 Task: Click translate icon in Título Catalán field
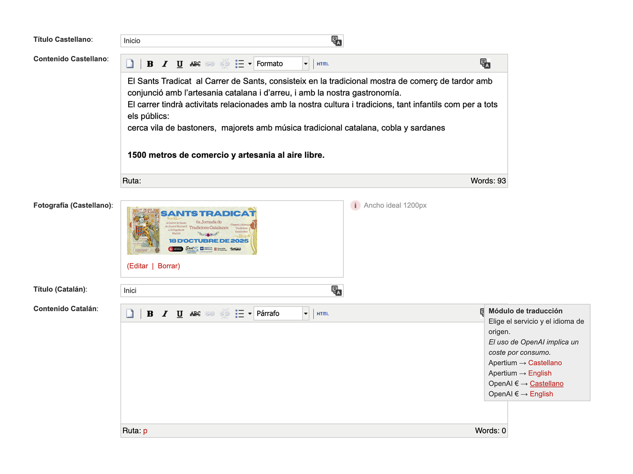(x=336, y=291)
